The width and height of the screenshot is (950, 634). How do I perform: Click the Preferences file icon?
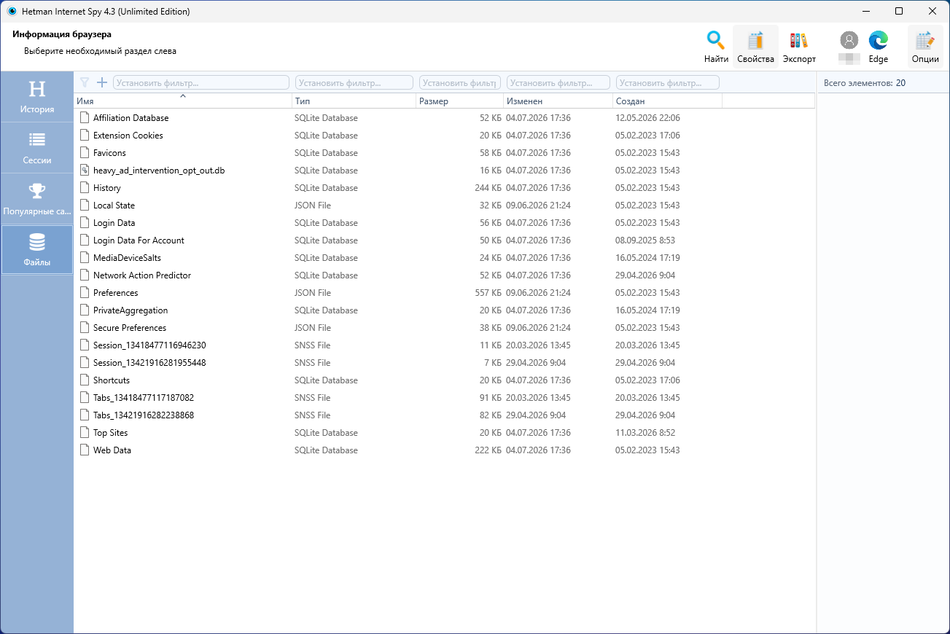tap(85, 293)
